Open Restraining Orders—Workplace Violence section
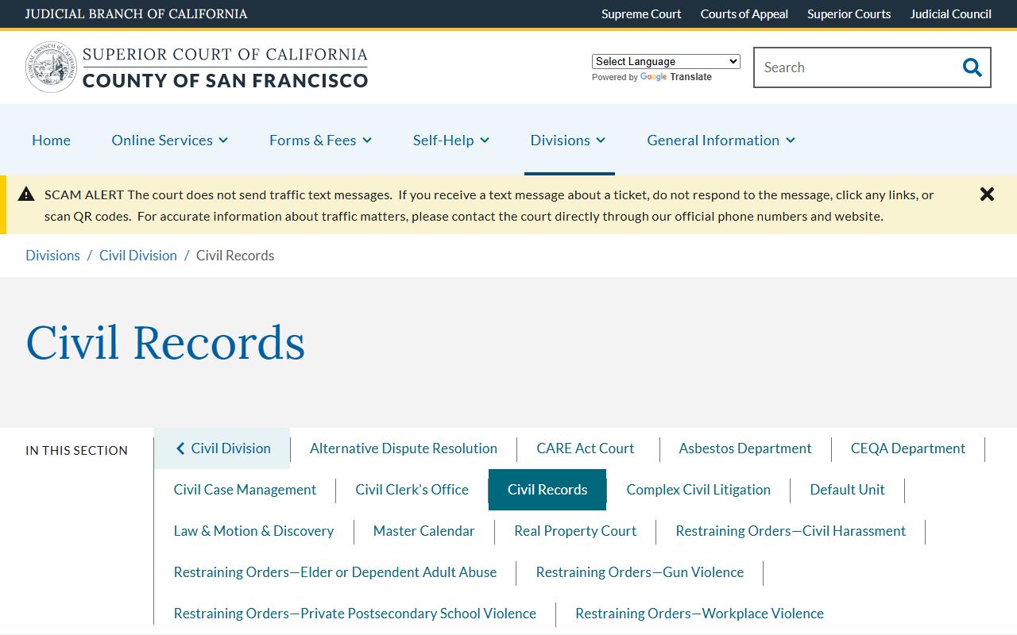 point(699,614)
